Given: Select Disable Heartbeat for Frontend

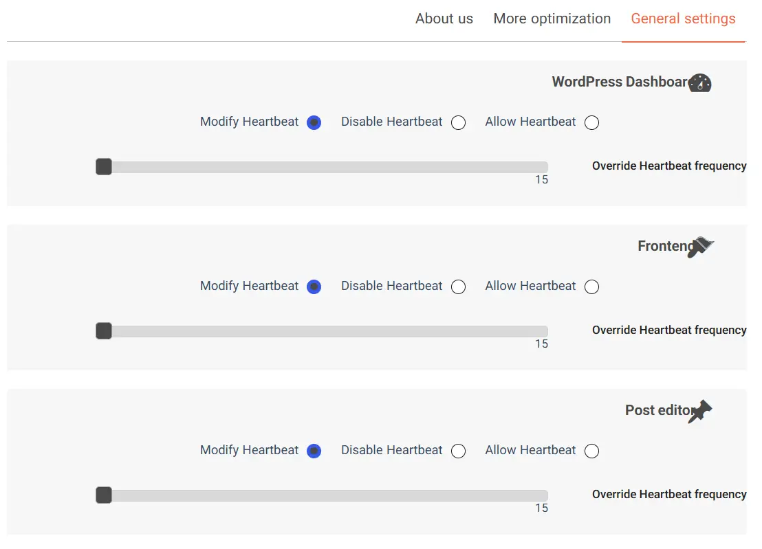Looking at the screenshot, I should tap(458, 287).
